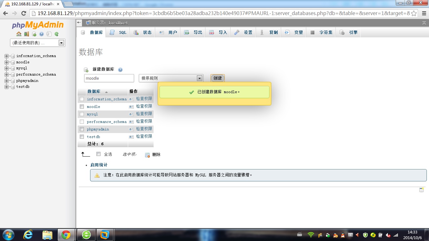Click green circular app on taskbar

(x=86, y=235)
